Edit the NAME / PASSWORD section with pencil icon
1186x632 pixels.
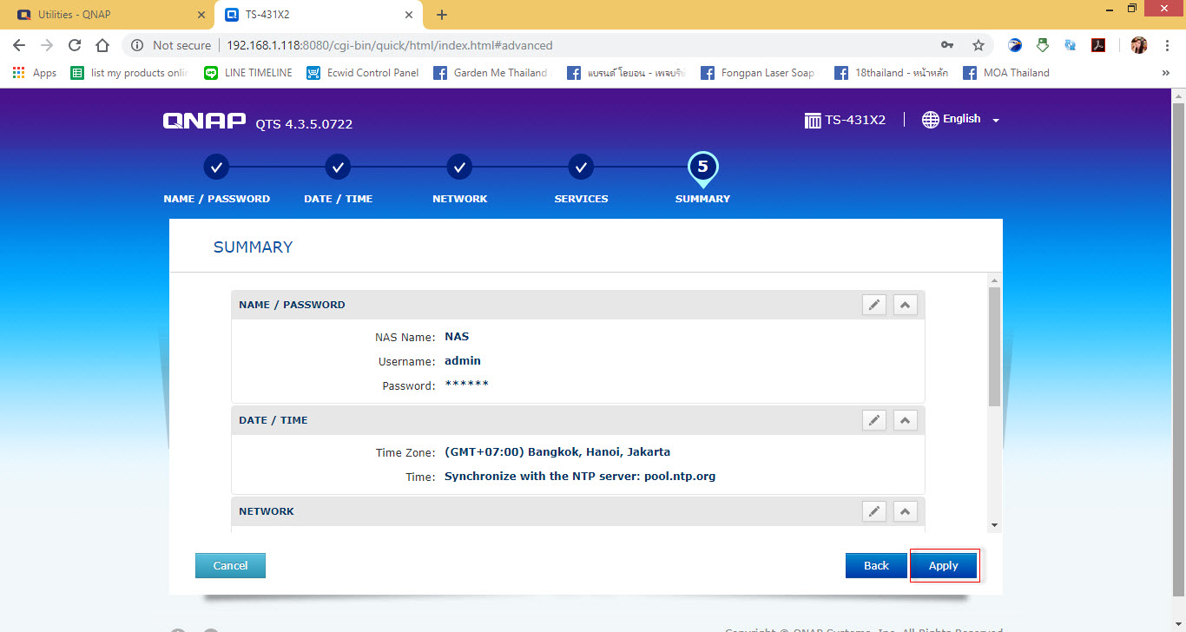pos(874,305)
